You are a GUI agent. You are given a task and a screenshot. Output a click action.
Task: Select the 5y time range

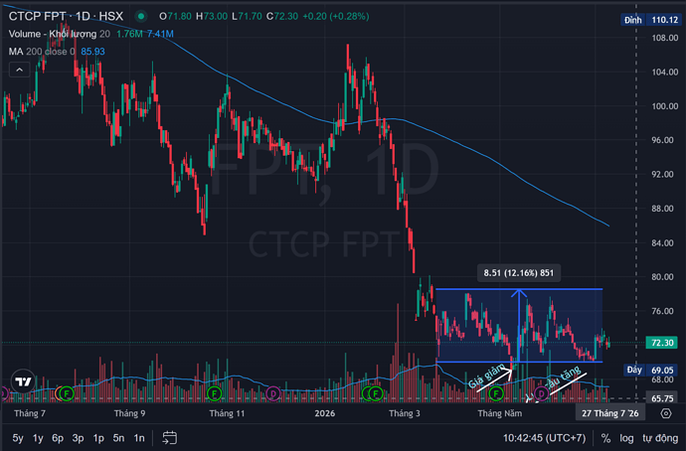click(18, 438)
